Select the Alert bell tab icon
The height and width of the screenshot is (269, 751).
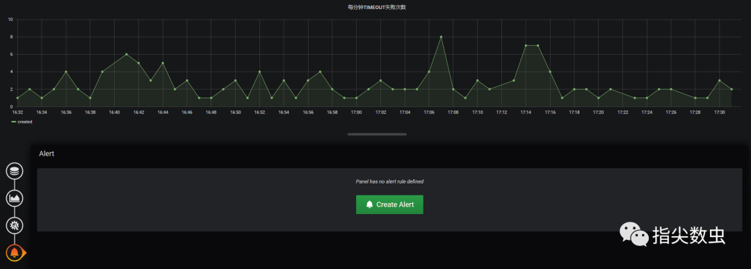click(x=15, y=252)
